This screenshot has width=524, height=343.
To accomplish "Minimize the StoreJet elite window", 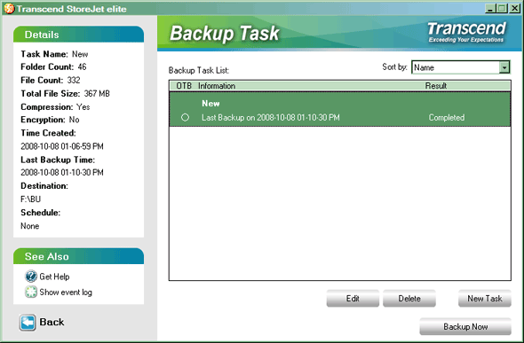I will tap(490, 8).
